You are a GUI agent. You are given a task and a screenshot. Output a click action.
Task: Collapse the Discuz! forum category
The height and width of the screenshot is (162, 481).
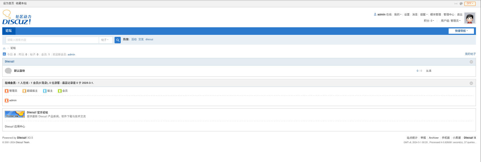pos(471,62)
